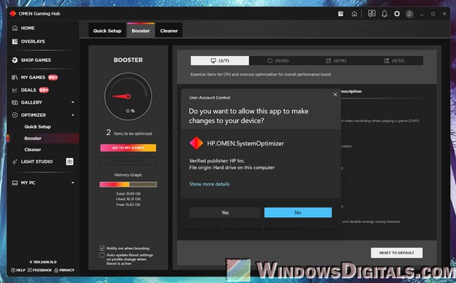Toggle Notify me when boosting checkbox
The image size is (456, 283).
[x=102, y=248]
